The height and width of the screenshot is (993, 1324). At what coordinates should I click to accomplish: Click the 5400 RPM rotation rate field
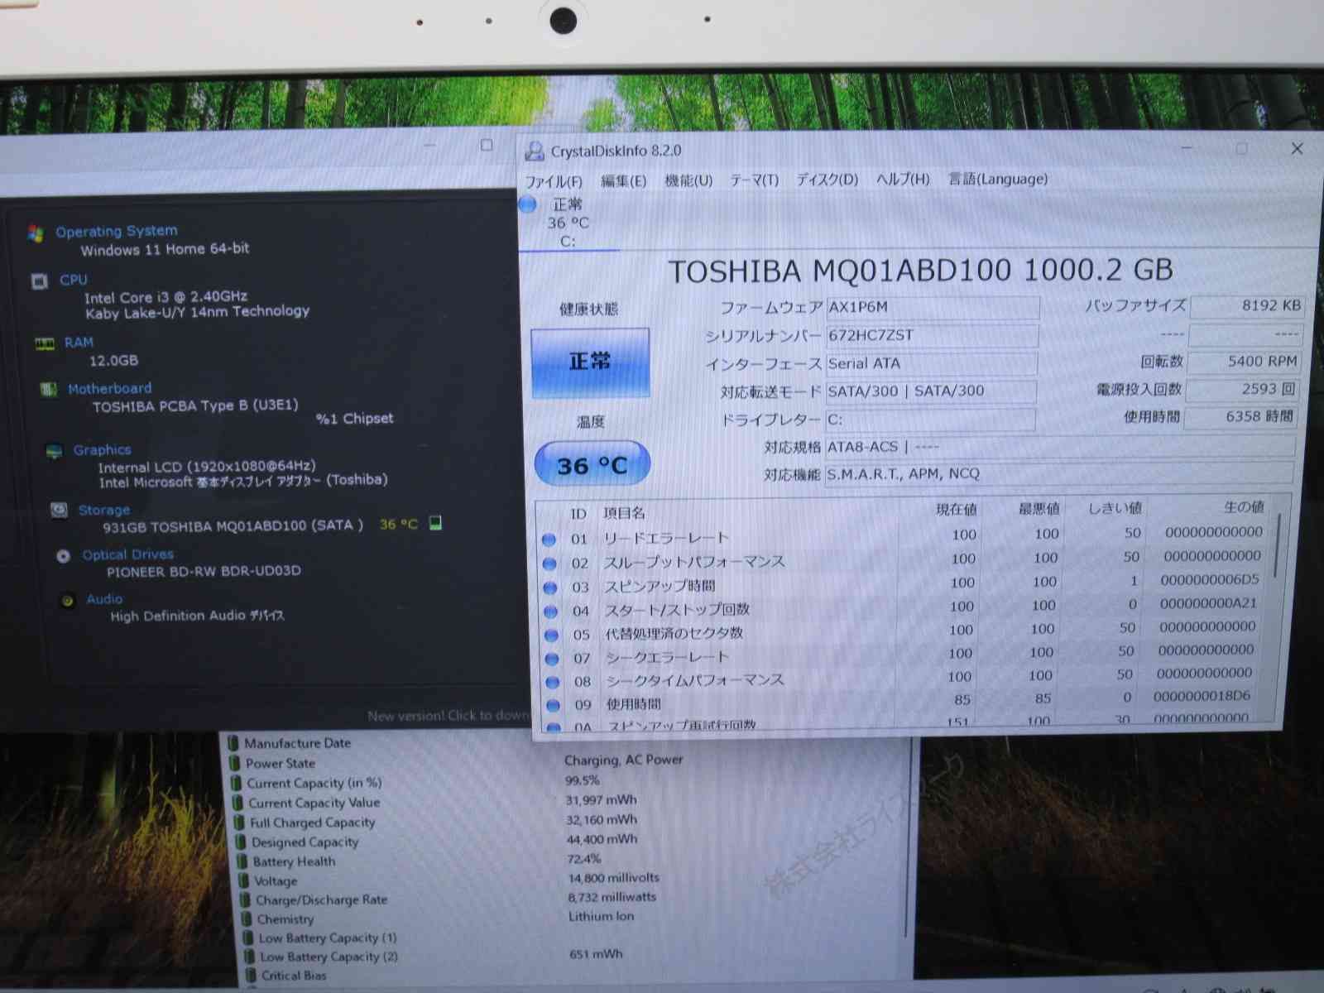1244,362
